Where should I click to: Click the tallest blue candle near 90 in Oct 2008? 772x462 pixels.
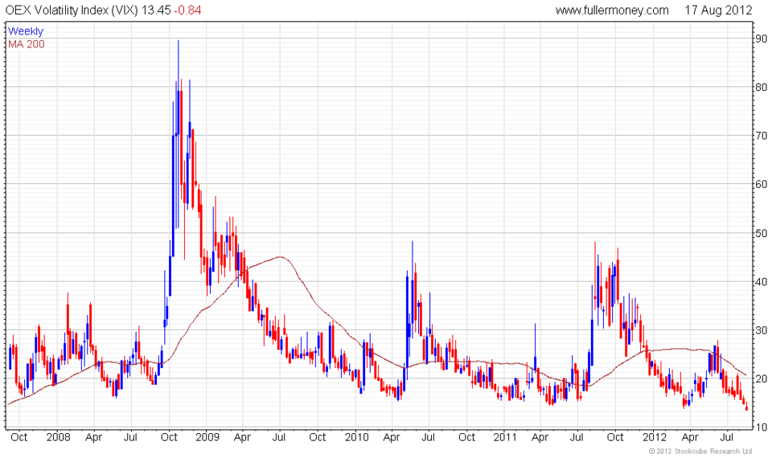point(179,133)
